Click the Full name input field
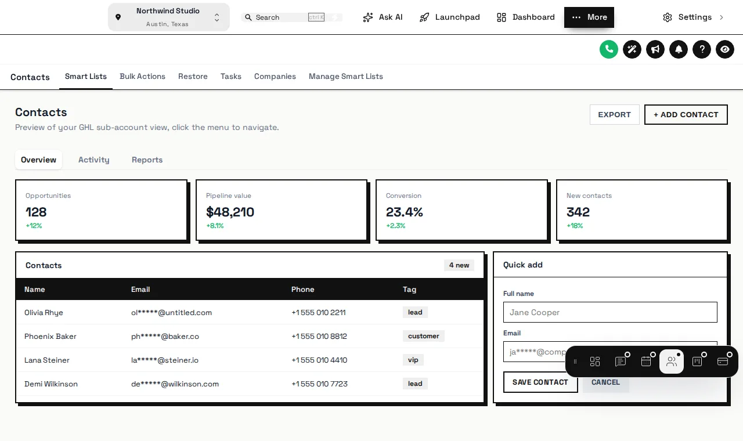The height and width of the screenshot is (441, 743). tap(610, 312)
